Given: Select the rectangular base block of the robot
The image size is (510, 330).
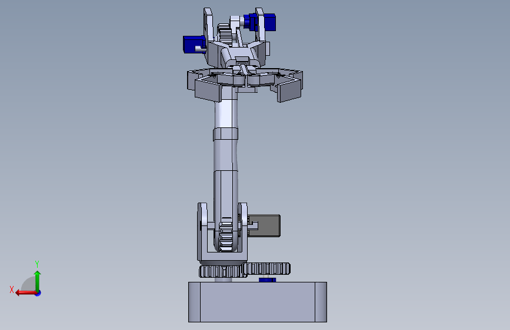Looking at the screenshot, I should (x=258, y=302).
